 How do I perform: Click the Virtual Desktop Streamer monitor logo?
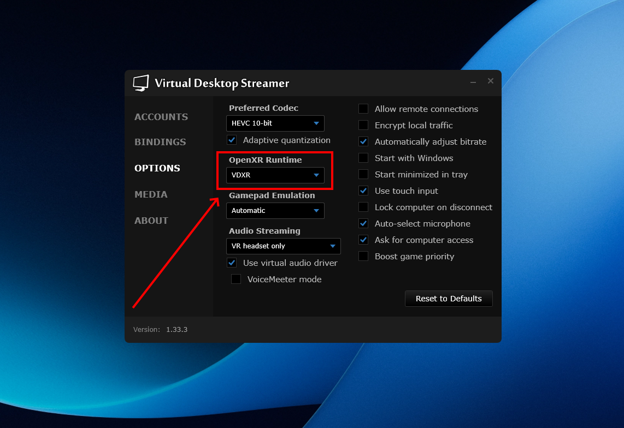[140, 83]
